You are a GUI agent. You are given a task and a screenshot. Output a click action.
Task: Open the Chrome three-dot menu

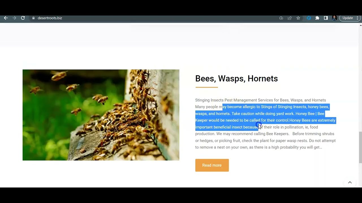tap(357, 18)
